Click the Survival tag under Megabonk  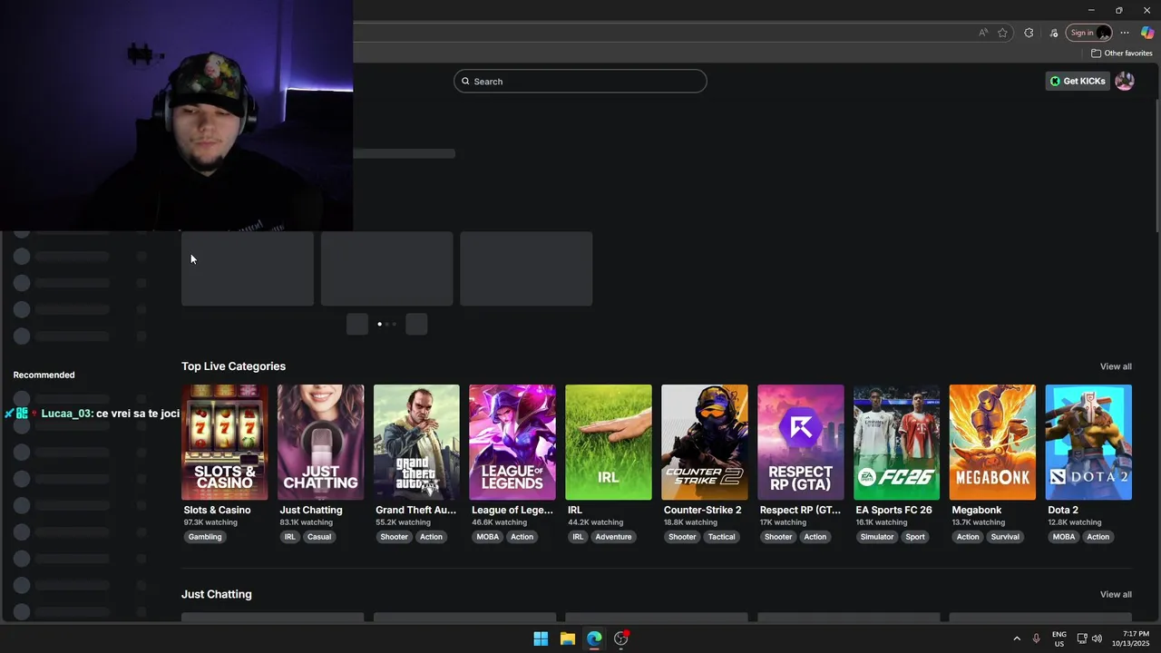[1005, 537]
